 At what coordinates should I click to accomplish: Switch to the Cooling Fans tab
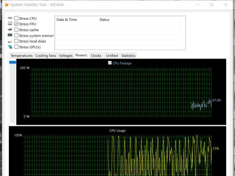click(45, 55)
